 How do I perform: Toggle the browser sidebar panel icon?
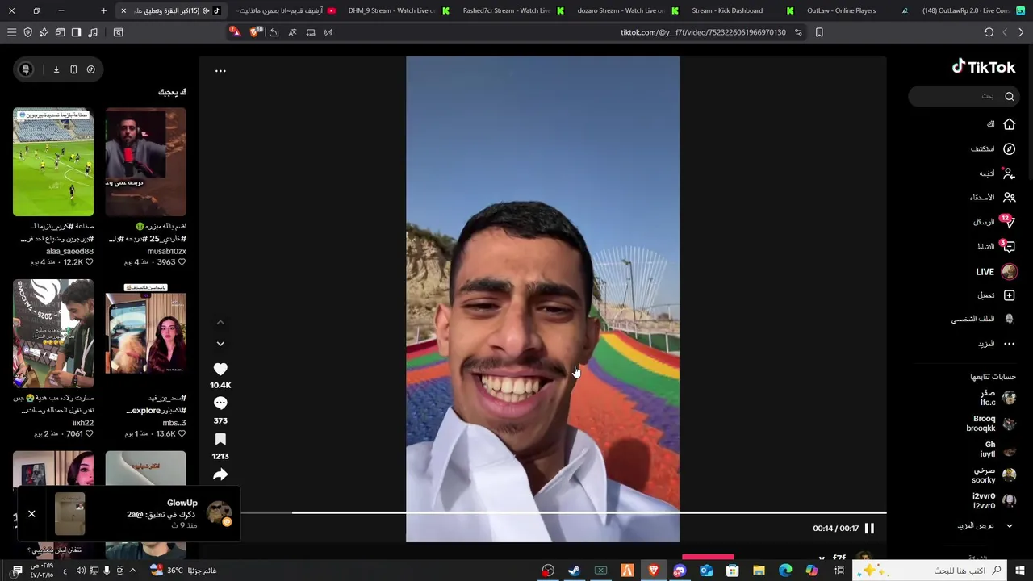[77, 32]
